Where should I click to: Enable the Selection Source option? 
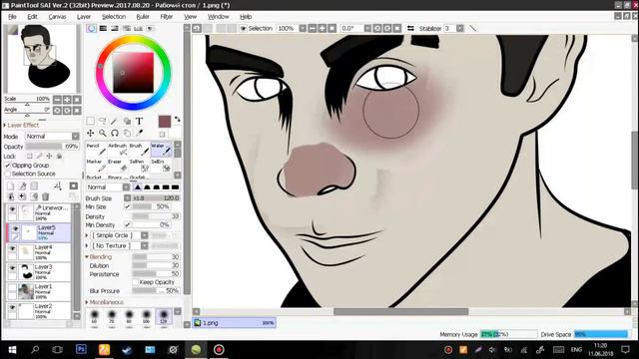point(7,174)
